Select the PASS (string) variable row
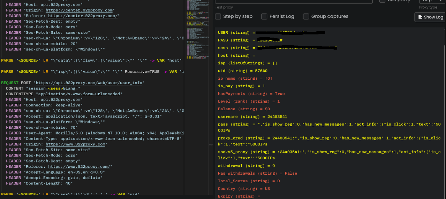 point(250,40)
